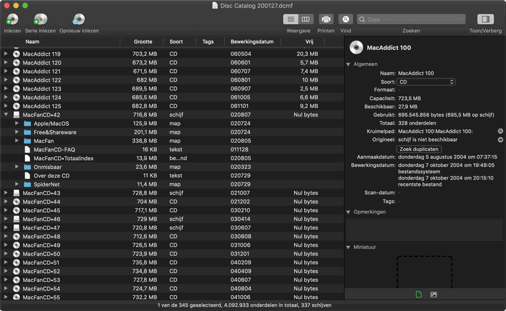The height and width of the screenshot is (311, 506).
Task: Click the green document icon at panel bottom
Action: (419, 294)
